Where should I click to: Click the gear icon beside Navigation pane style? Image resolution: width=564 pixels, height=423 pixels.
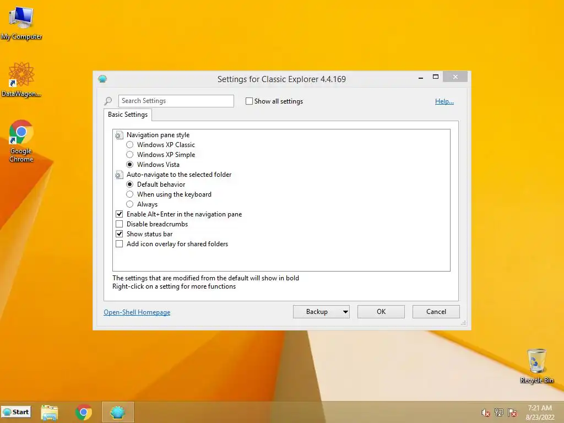point(119,135)
